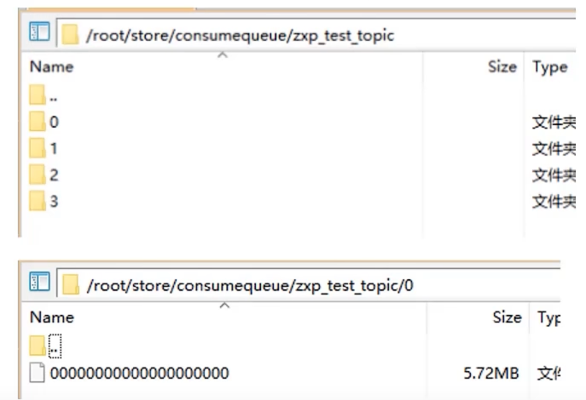Screen dimensions: 586x400
Task: Click the type cell of the 00000000000000000000 file
Action: (548, 373)
